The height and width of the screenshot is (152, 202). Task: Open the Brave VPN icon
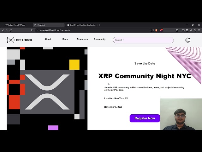click(195, 30)
